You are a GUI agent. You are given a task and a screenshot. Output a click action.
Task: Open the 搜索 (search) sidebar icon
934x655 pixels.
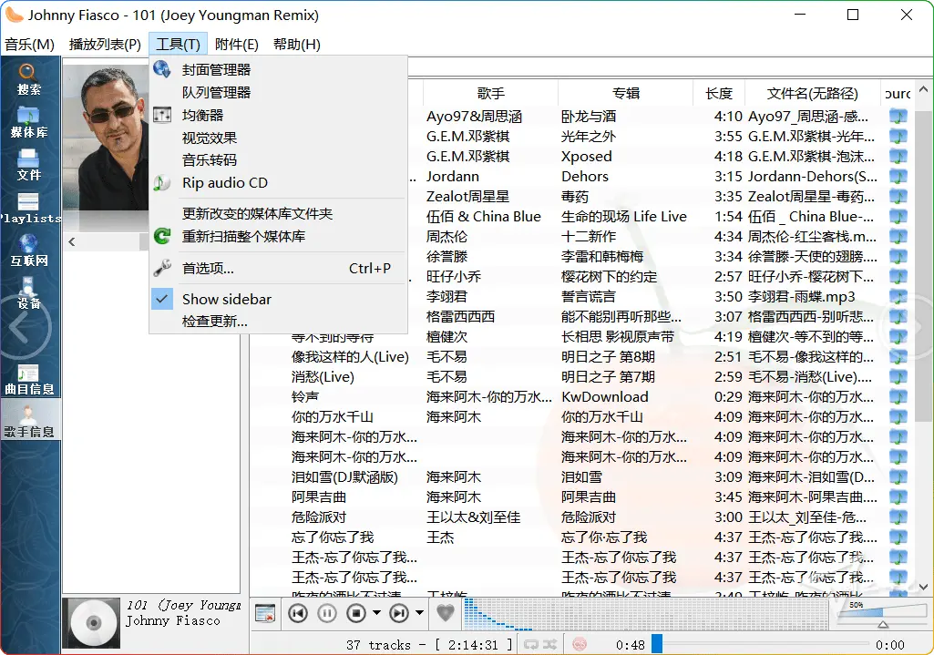[x=28, y=79]
